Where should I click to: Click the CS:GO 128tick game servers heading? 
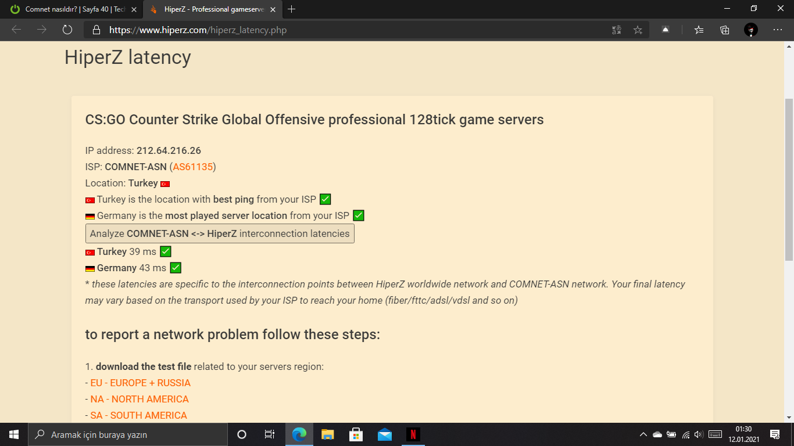pyautogui.click(x=314, y=120)
